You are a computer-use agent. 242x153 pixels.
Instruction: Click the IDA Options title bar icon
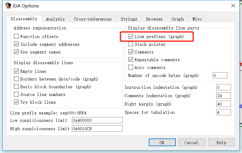[x=8, y=6]
